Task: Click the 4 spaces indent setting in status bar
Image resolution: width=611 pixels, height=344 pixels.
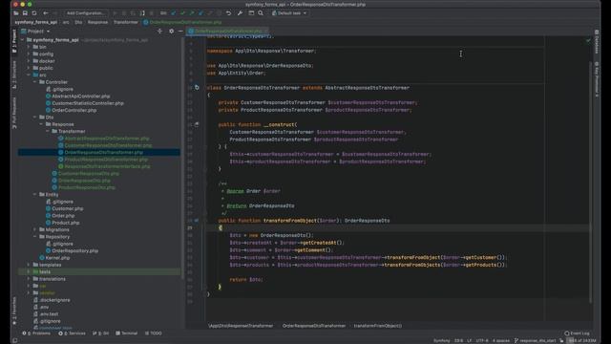Action: tap(500, 340)
